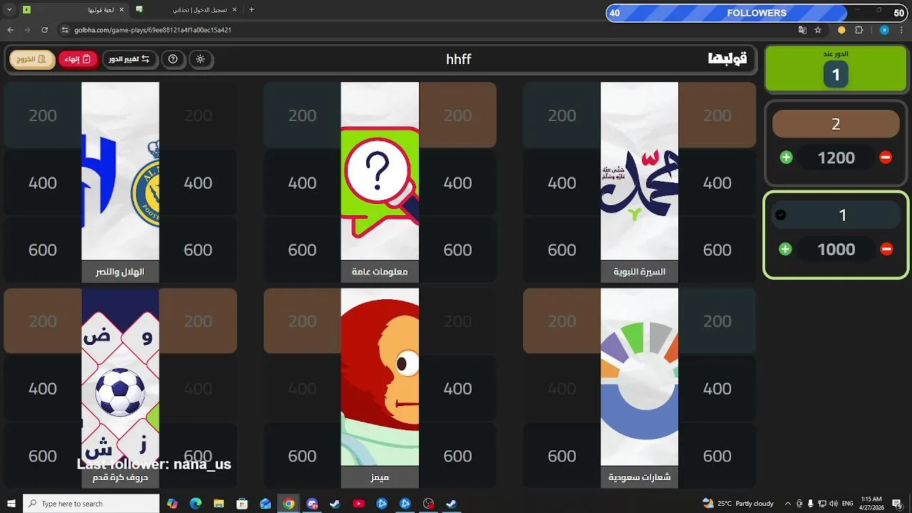Viewport: 912px width, 513px height.
Task: Open the Chrome profile avatar
Action: tap(884, 30)
